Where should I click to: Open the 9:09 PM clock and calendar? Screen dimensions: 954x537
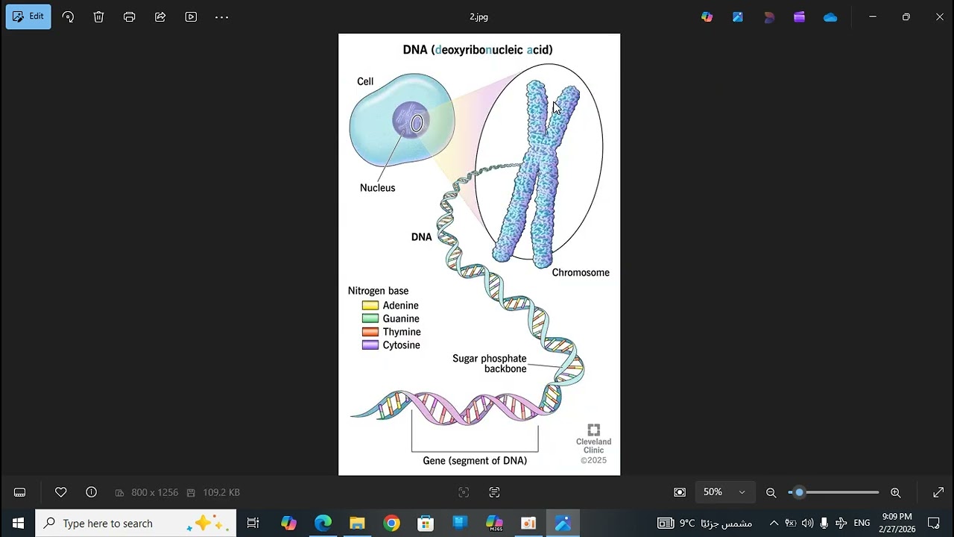tap(897, 523)
